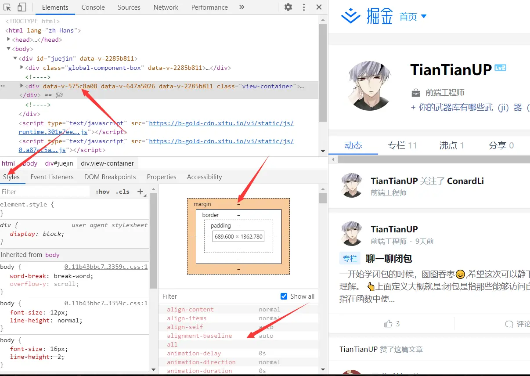This screenshot has width=530, height=376.
Task: Select the Event Listeners tab
Action: click(x=52, y=177)
